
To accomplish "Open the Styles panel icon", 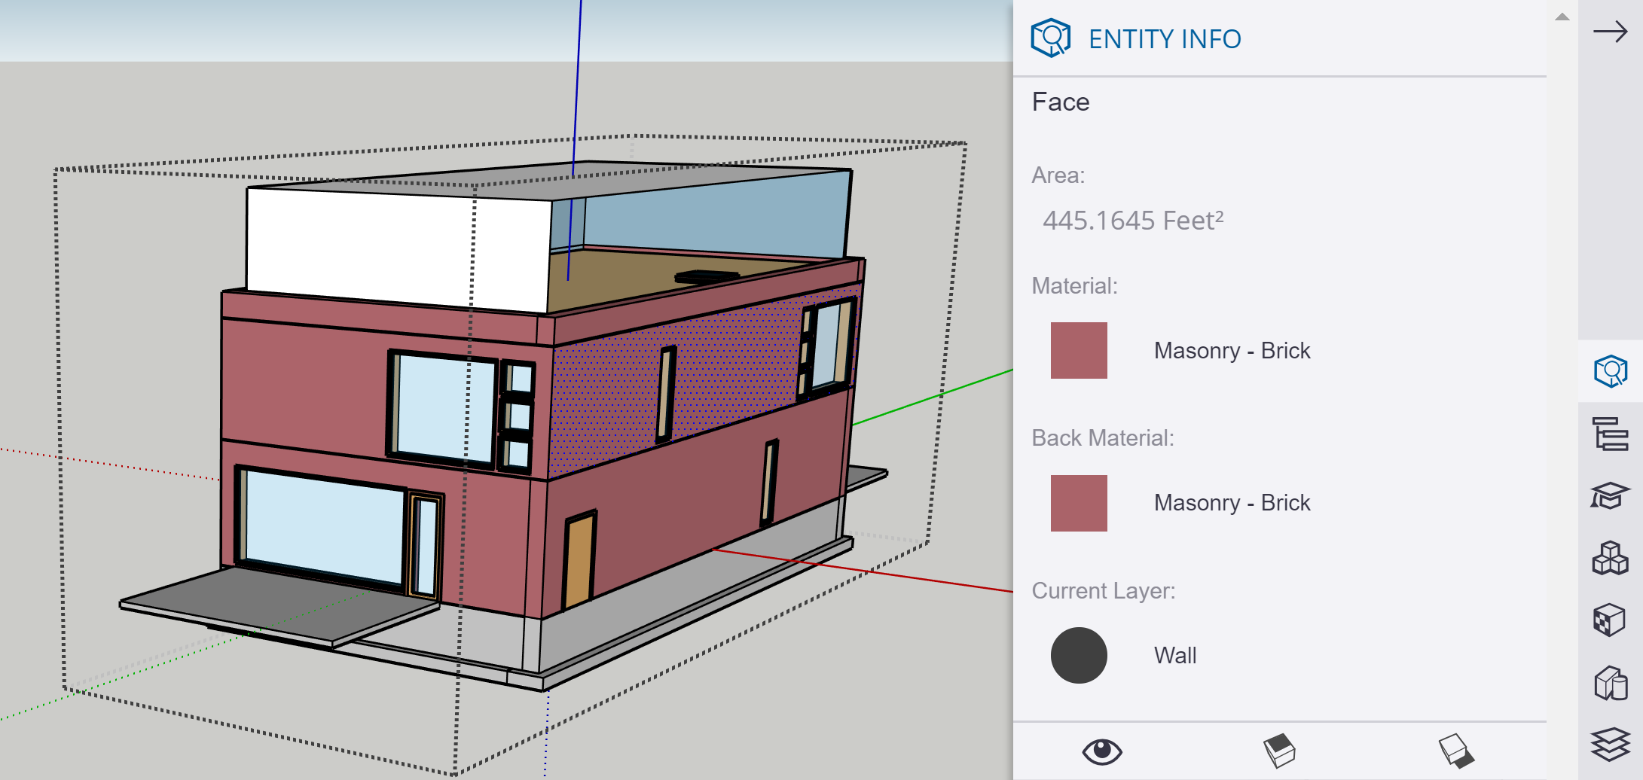I will coord(1610,683).
